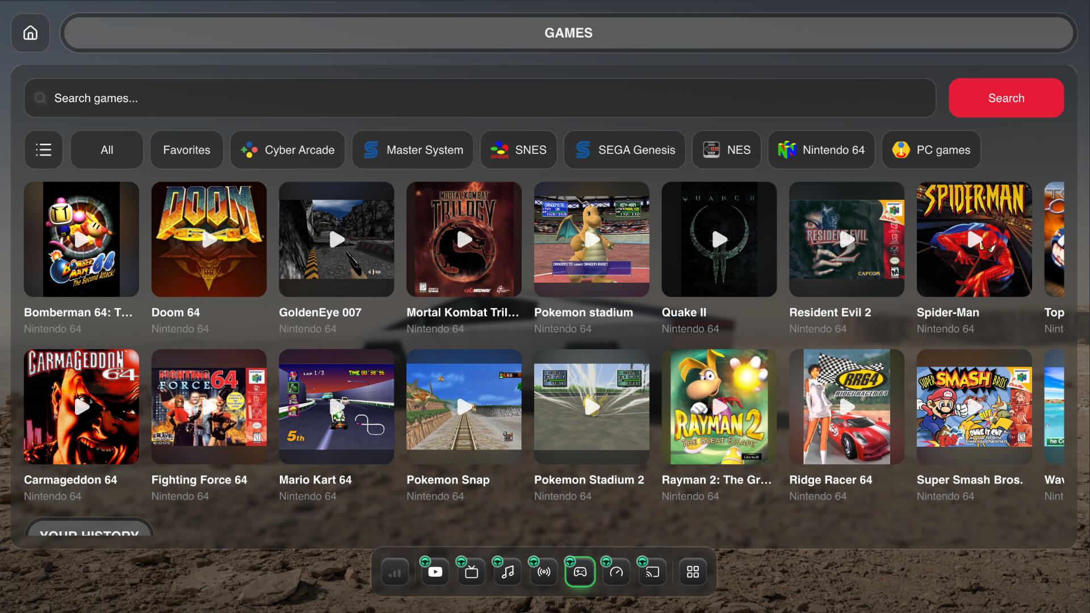Click the red Search button
The height and width of the screenshot is (613, 1090).
[x=1007, y=98]
